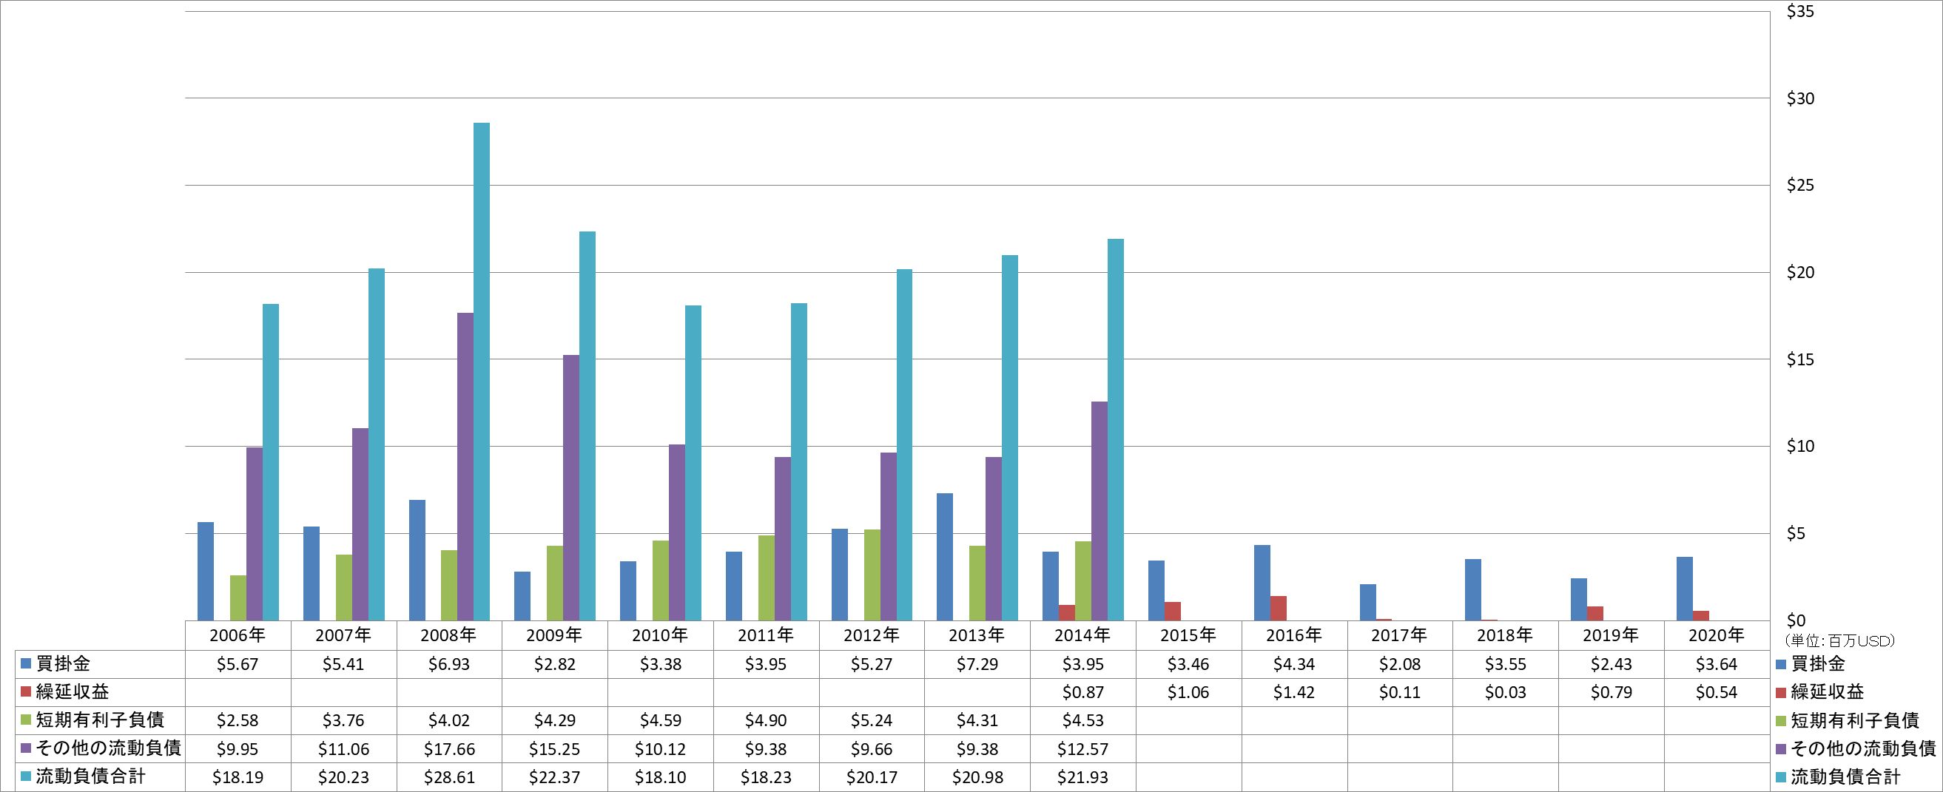
Task: Select the $17.66 その他の流動負債 cell for 2008
Action: tap(449, 750)
